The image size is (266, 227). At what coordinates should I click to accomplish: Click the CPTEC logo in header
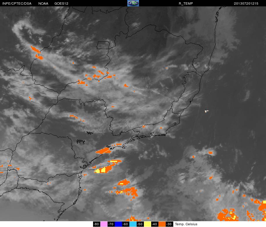coord(133,3)
